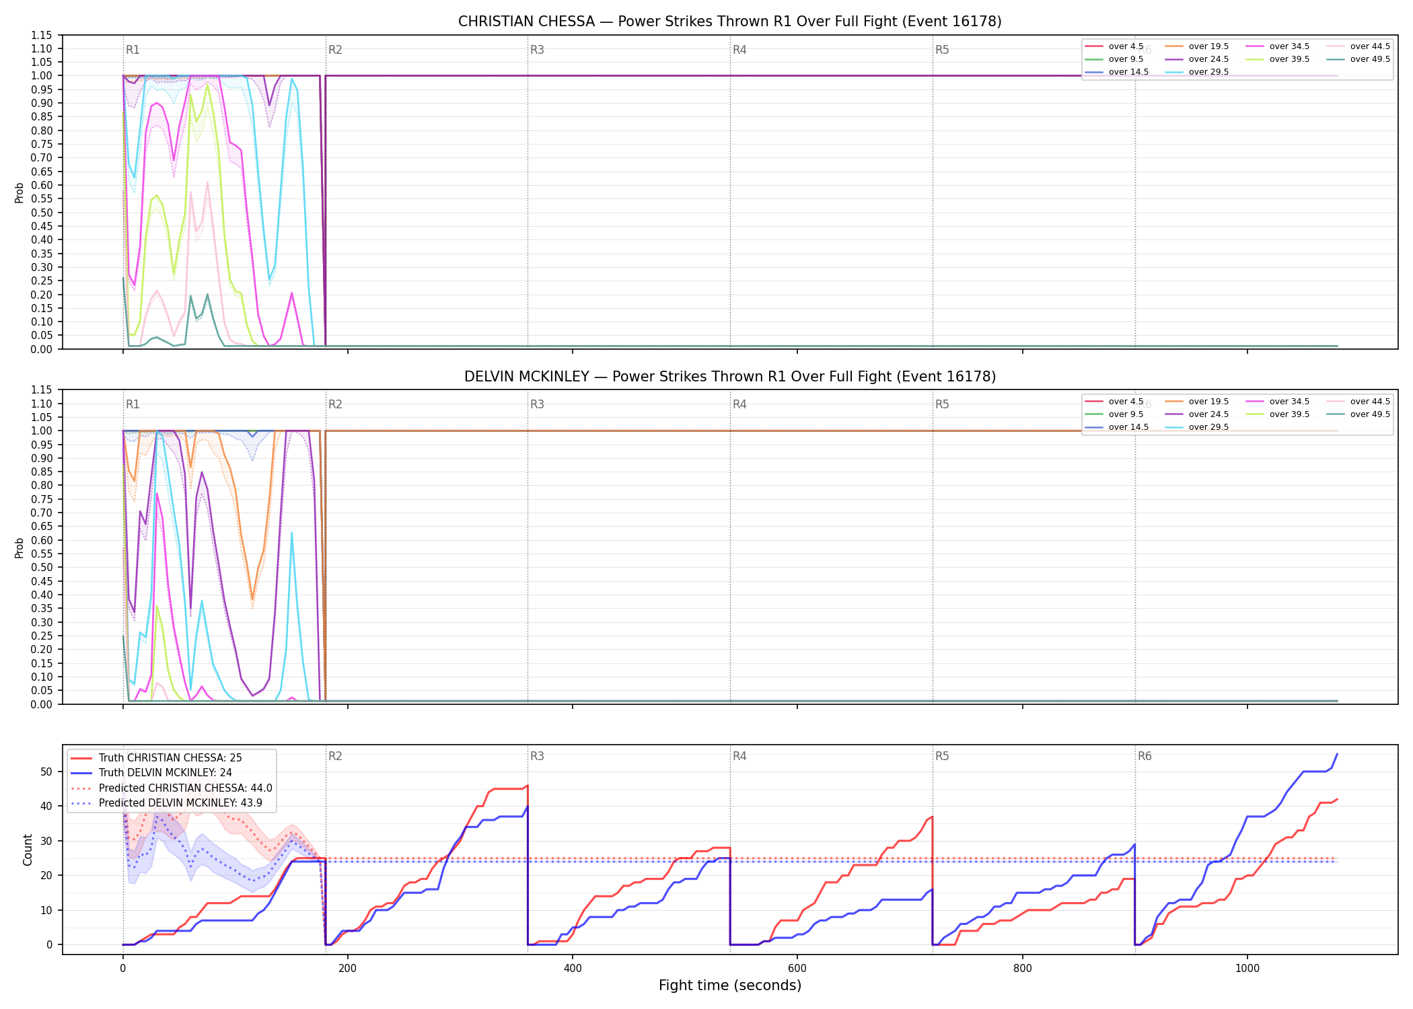Click 'Truth CHRISTIAN CHESSA: 25' legend entry
The image size is (1413, 1009).
[156, 758]
